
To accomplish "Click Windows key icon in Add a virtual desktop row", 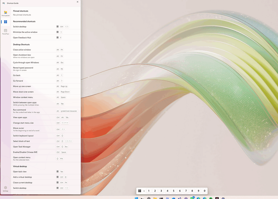I will click(57, 177).
